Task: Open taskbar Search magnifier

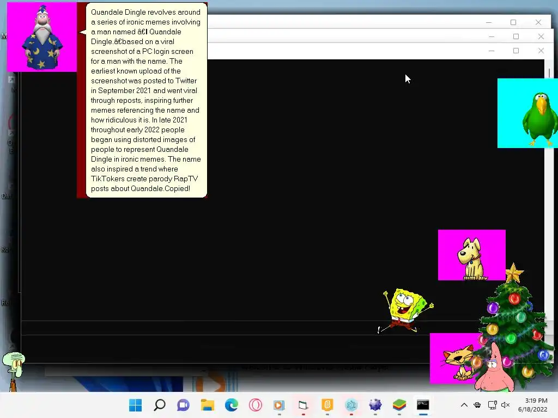Action: click(160, 405)
